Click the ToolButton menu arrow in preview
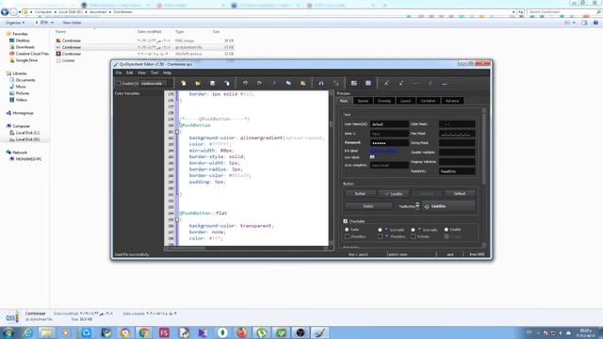 pos(417,206)
